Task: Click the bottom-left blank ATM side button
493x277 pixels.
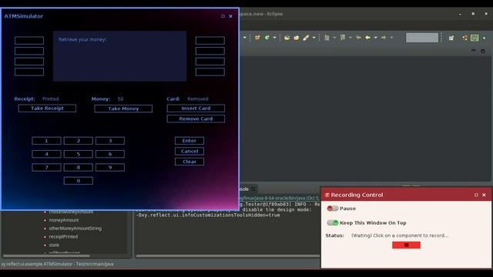Action: [29, 72]
